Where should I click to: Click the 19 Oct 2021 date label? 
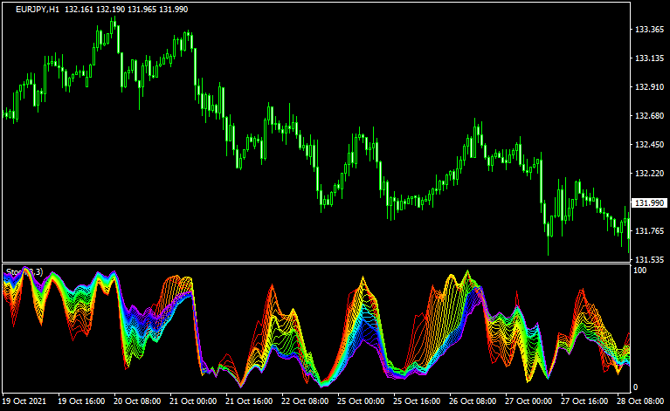coord(26,402)
